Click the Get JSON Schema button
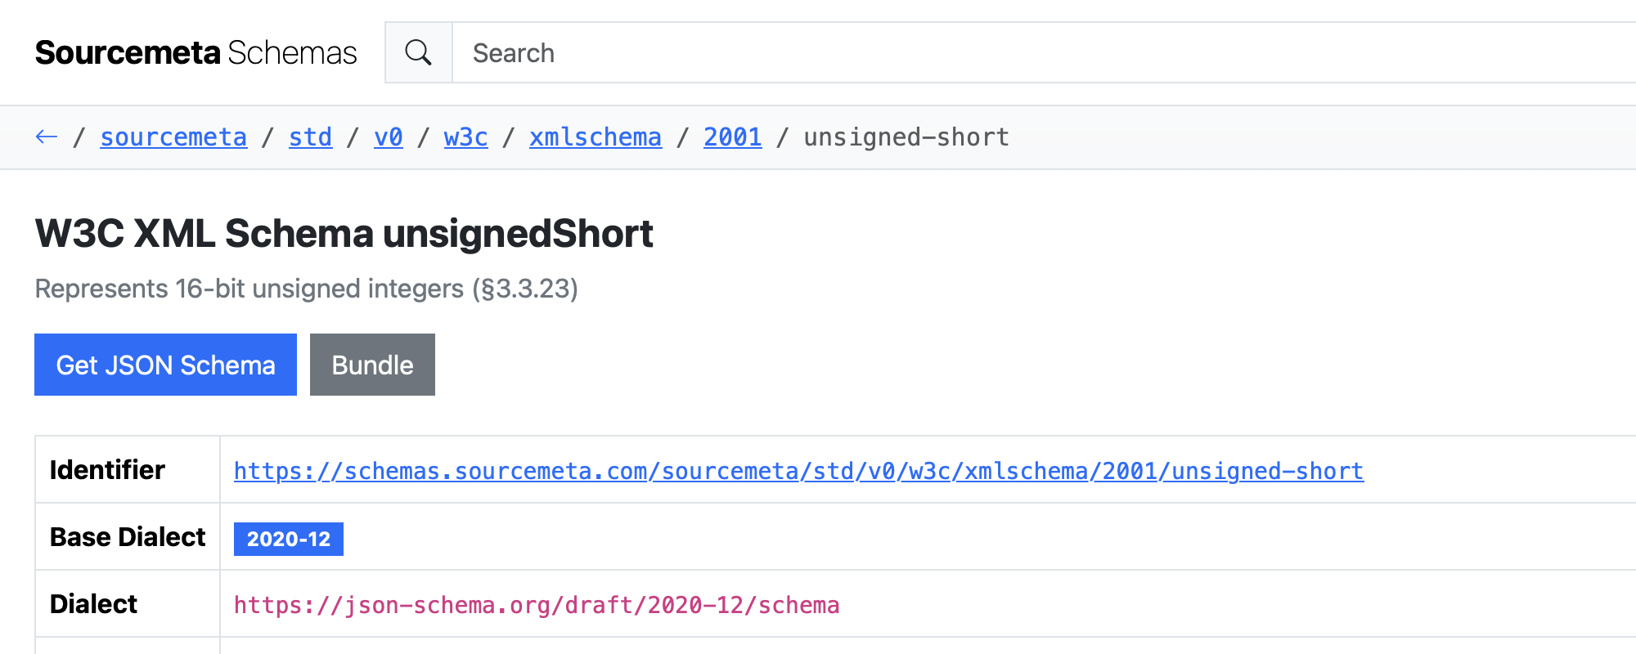1636x654 pixels. [x=164, y=365]
